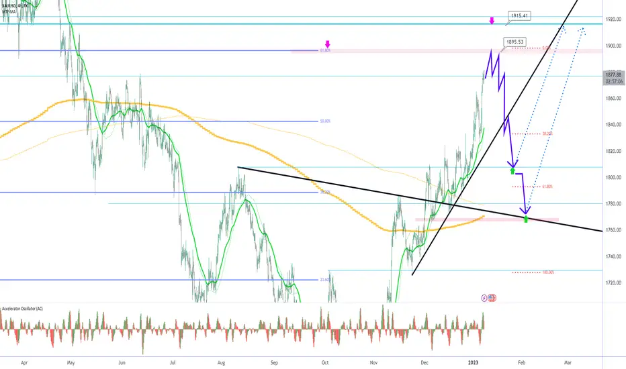626x369 pixels.
Task: Click the Dec label on the time axis
Action: [424, 363]
